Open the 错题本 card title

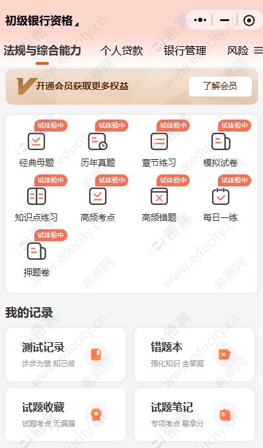(x=167, y=347)
